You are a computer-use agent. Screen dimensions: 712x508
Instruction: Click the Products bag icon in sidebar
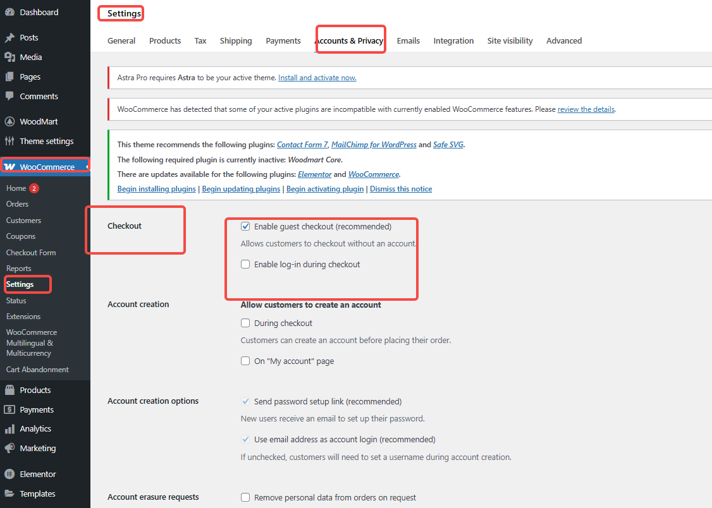9,390
